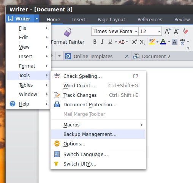Choose Switch Language menu entry
Image resolution: width=193 pixels, height=183 pixels.
pos(98,155)
